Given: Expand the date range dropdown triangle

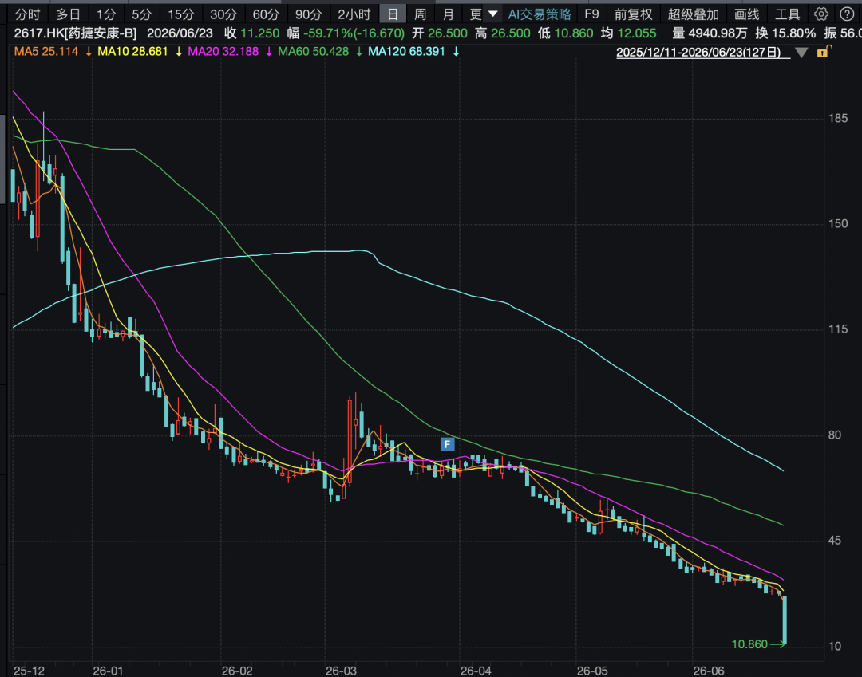Looking at the screenshot, I should (x=801, y=53).
